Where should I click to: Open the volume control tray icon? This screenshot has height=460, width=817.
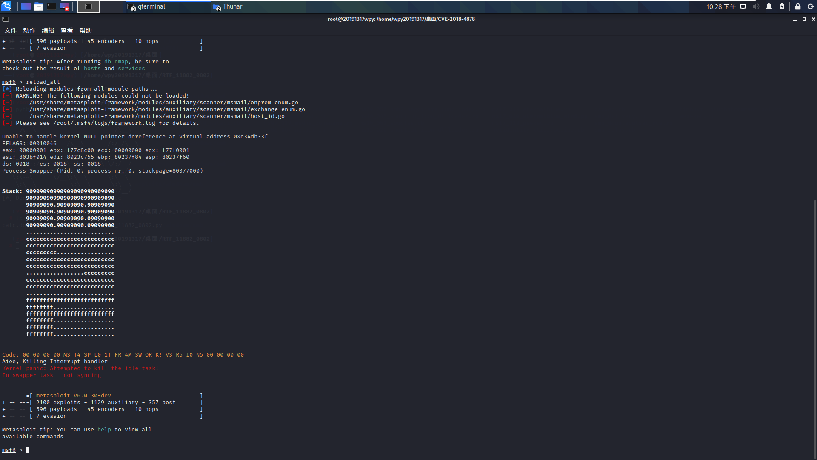point(756,6)
